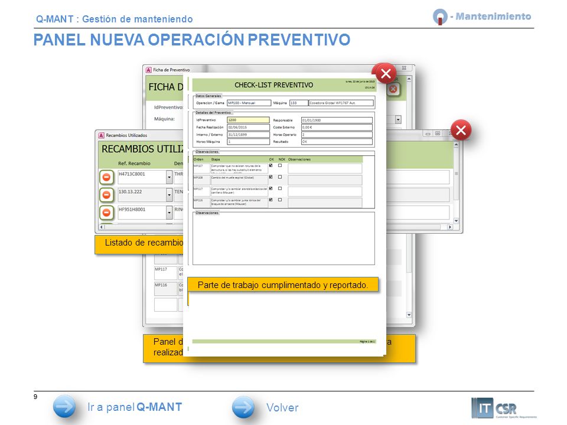This screenshot has width=567, height=425.
Task: Click the blue arrow beside Volver
Action: click(243, 407)
